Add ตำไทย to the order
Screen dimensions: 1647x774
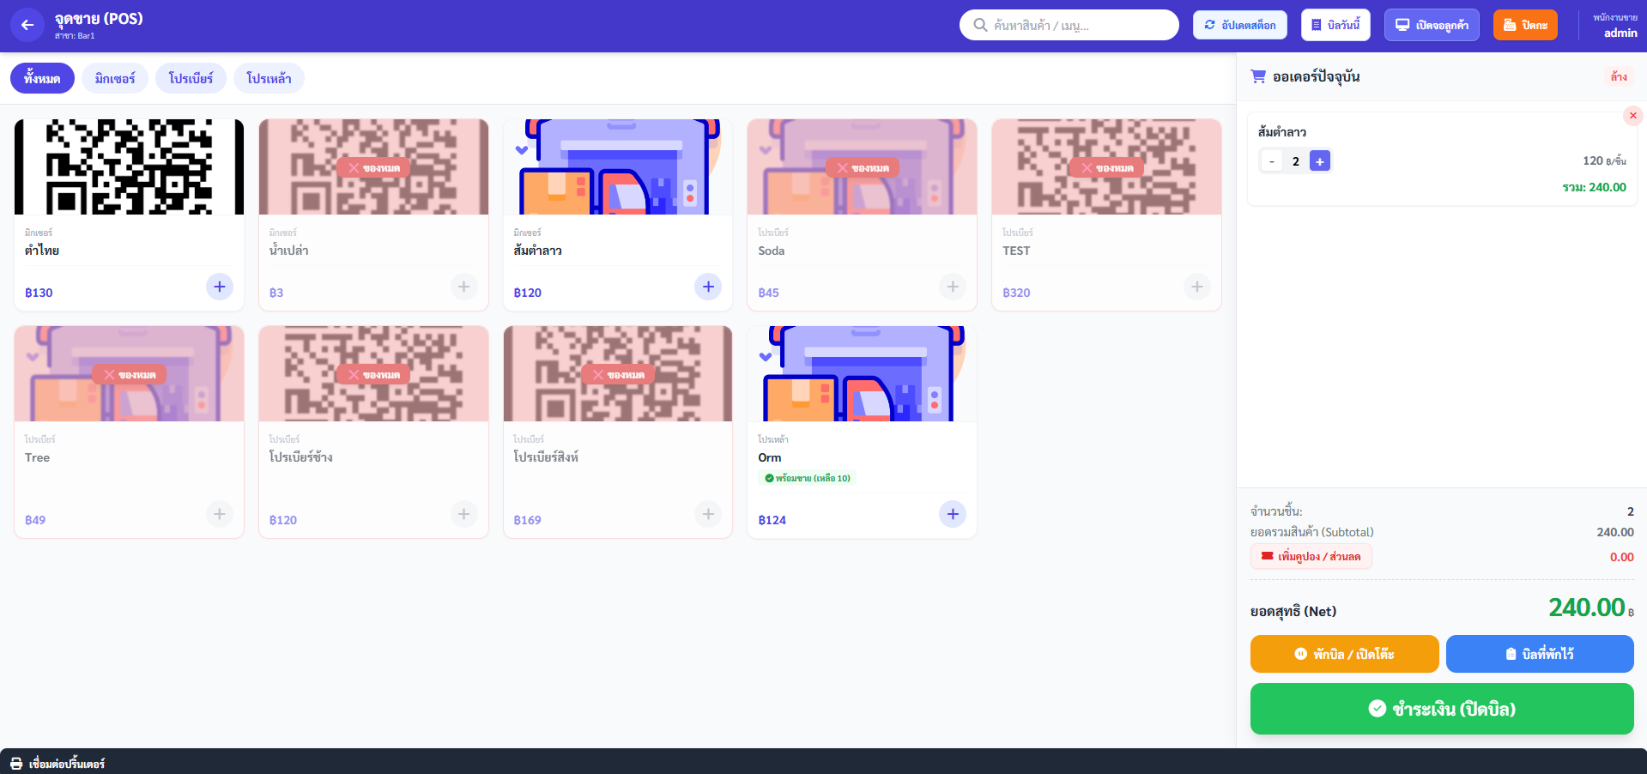pos(220,287)
